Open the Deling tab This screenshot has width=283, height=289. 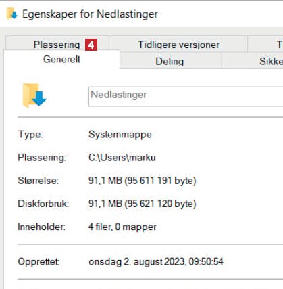(x=170, y=61)
